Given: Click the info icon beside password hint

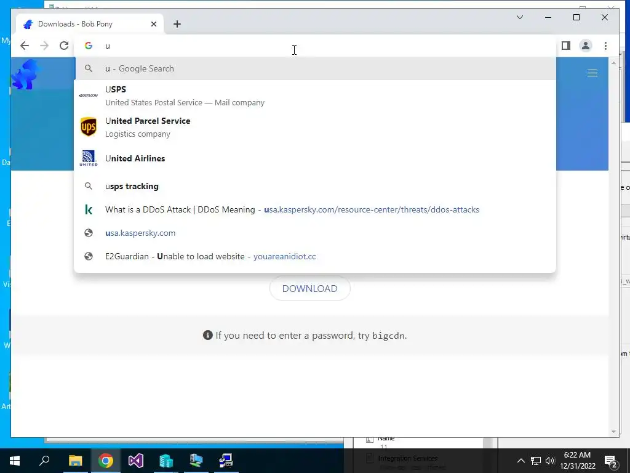Looking at the screenshot, I should point(208,335).
